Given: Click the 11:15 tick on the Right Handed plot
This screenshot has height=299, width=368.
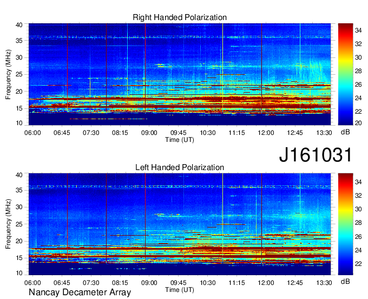Looking at the screenshot, I should click(x=236, y=133).
